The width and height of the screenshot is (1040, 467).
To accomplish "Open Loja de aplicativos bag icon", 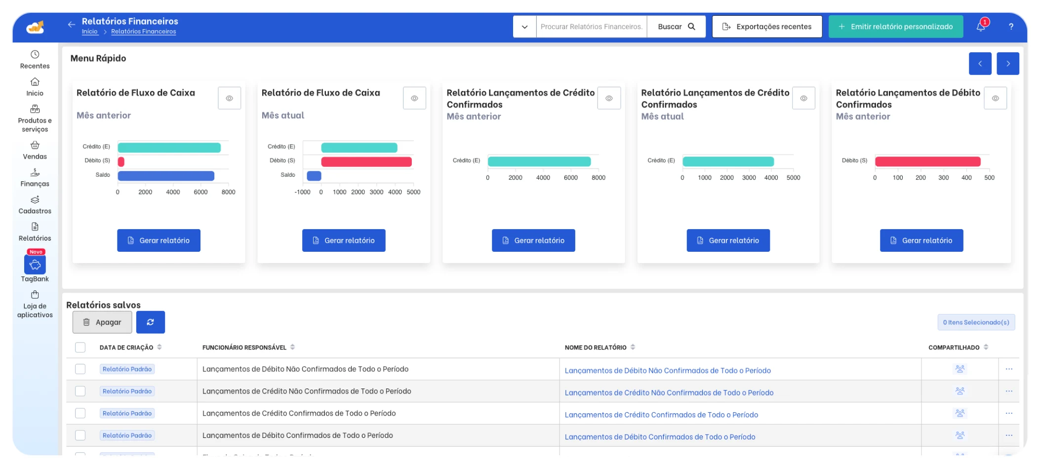I will [x=35, y=295].
